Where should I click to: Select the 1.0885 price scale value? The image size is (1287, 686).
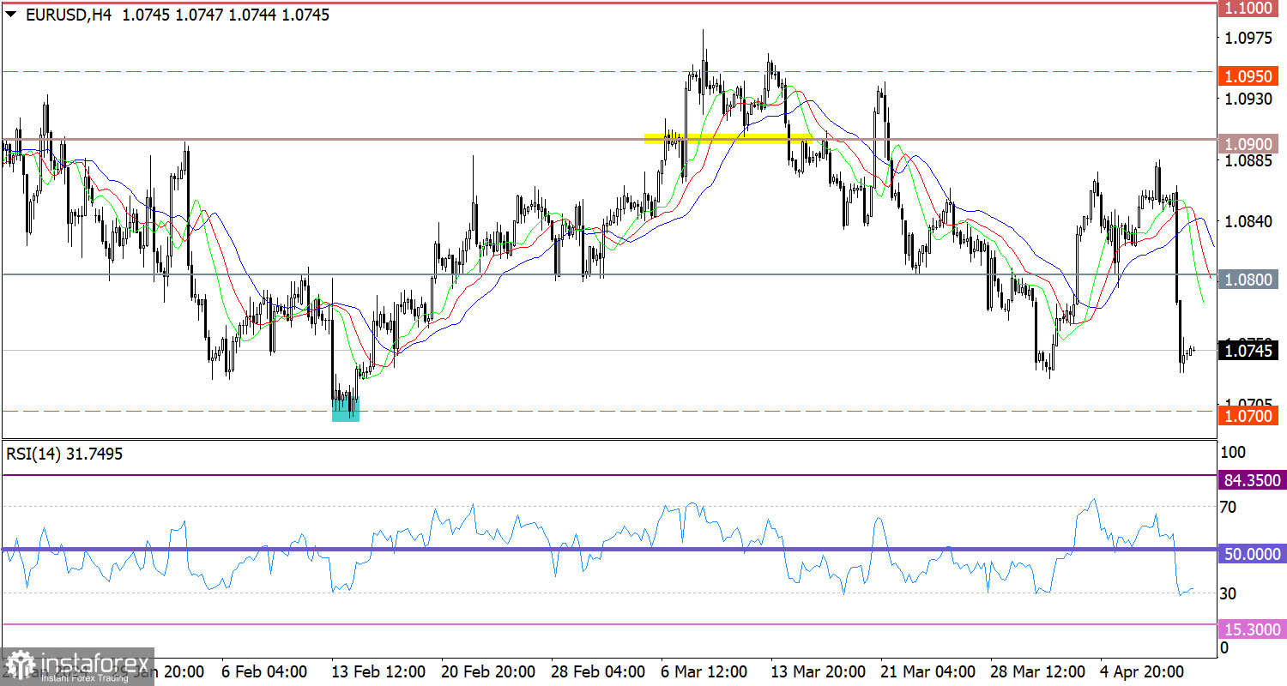(1248, 160)
